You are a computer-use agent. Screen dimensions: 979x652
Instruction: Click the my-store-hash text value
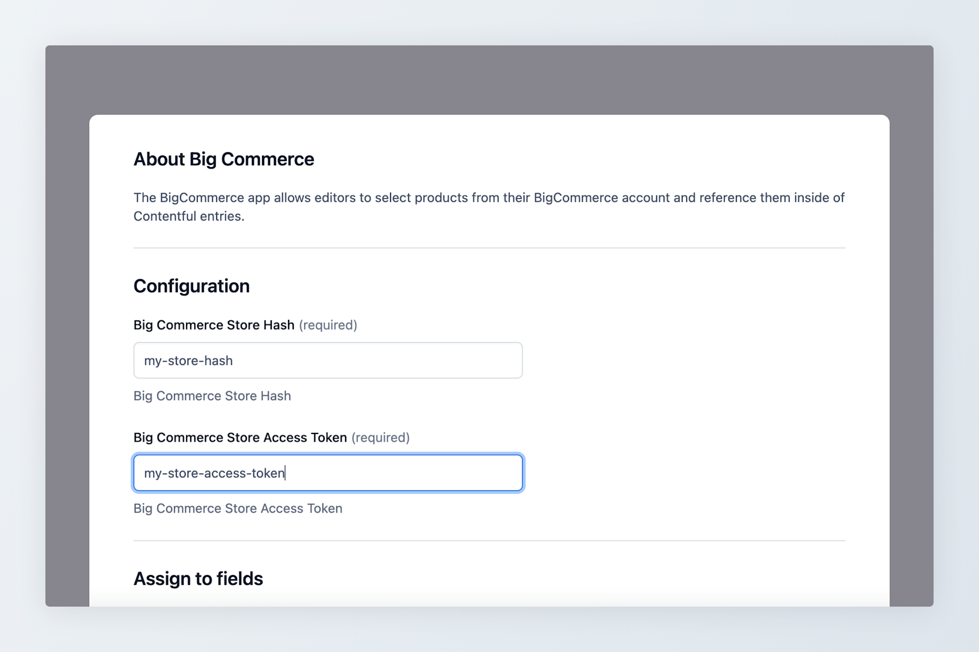(188, 360)
